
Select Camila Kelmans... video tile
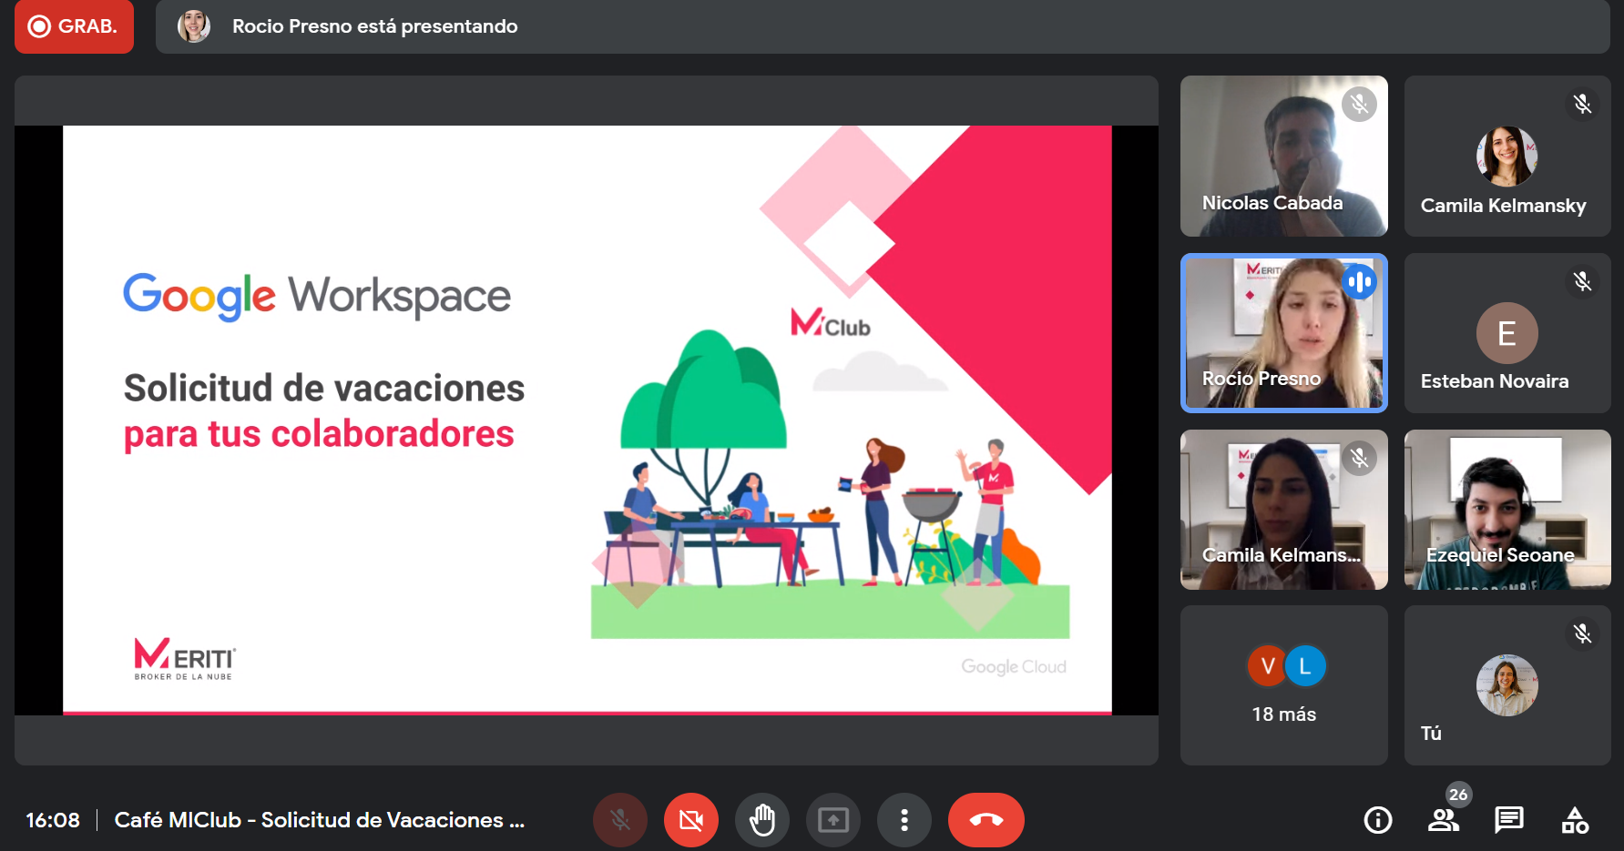1283,510
